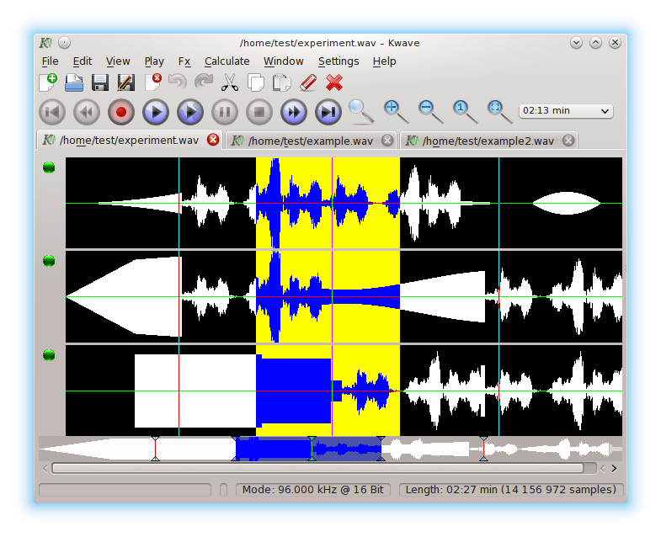Click the Zoom out magnifier icon
Image resolution: width=661 pixels, height=537 pixels.
pyautogui.click(x=427, y=109)
